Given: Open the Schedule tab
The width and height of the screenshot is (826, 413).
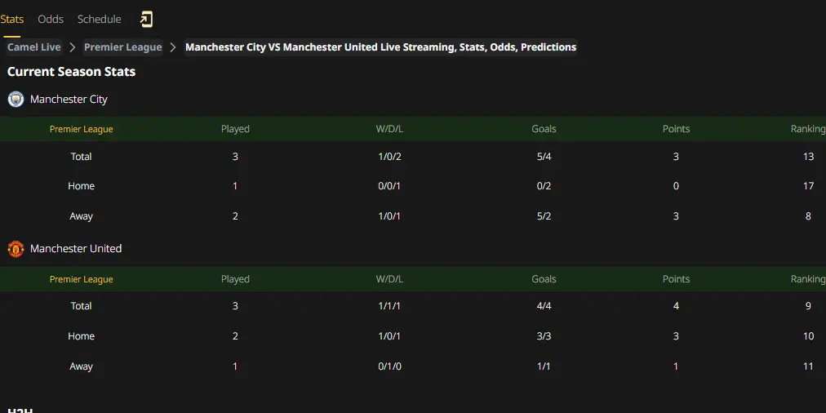Looking at the screenshot, I should point(99,20).
